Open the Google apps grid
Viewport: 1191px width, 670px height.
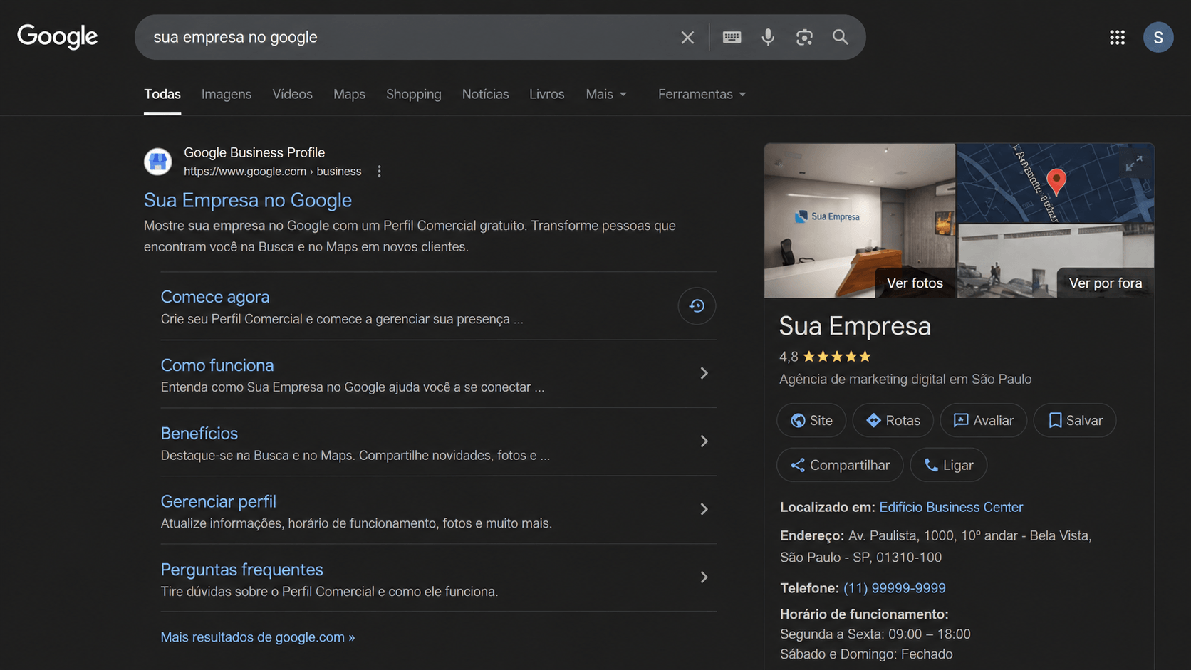[1117, 37]
